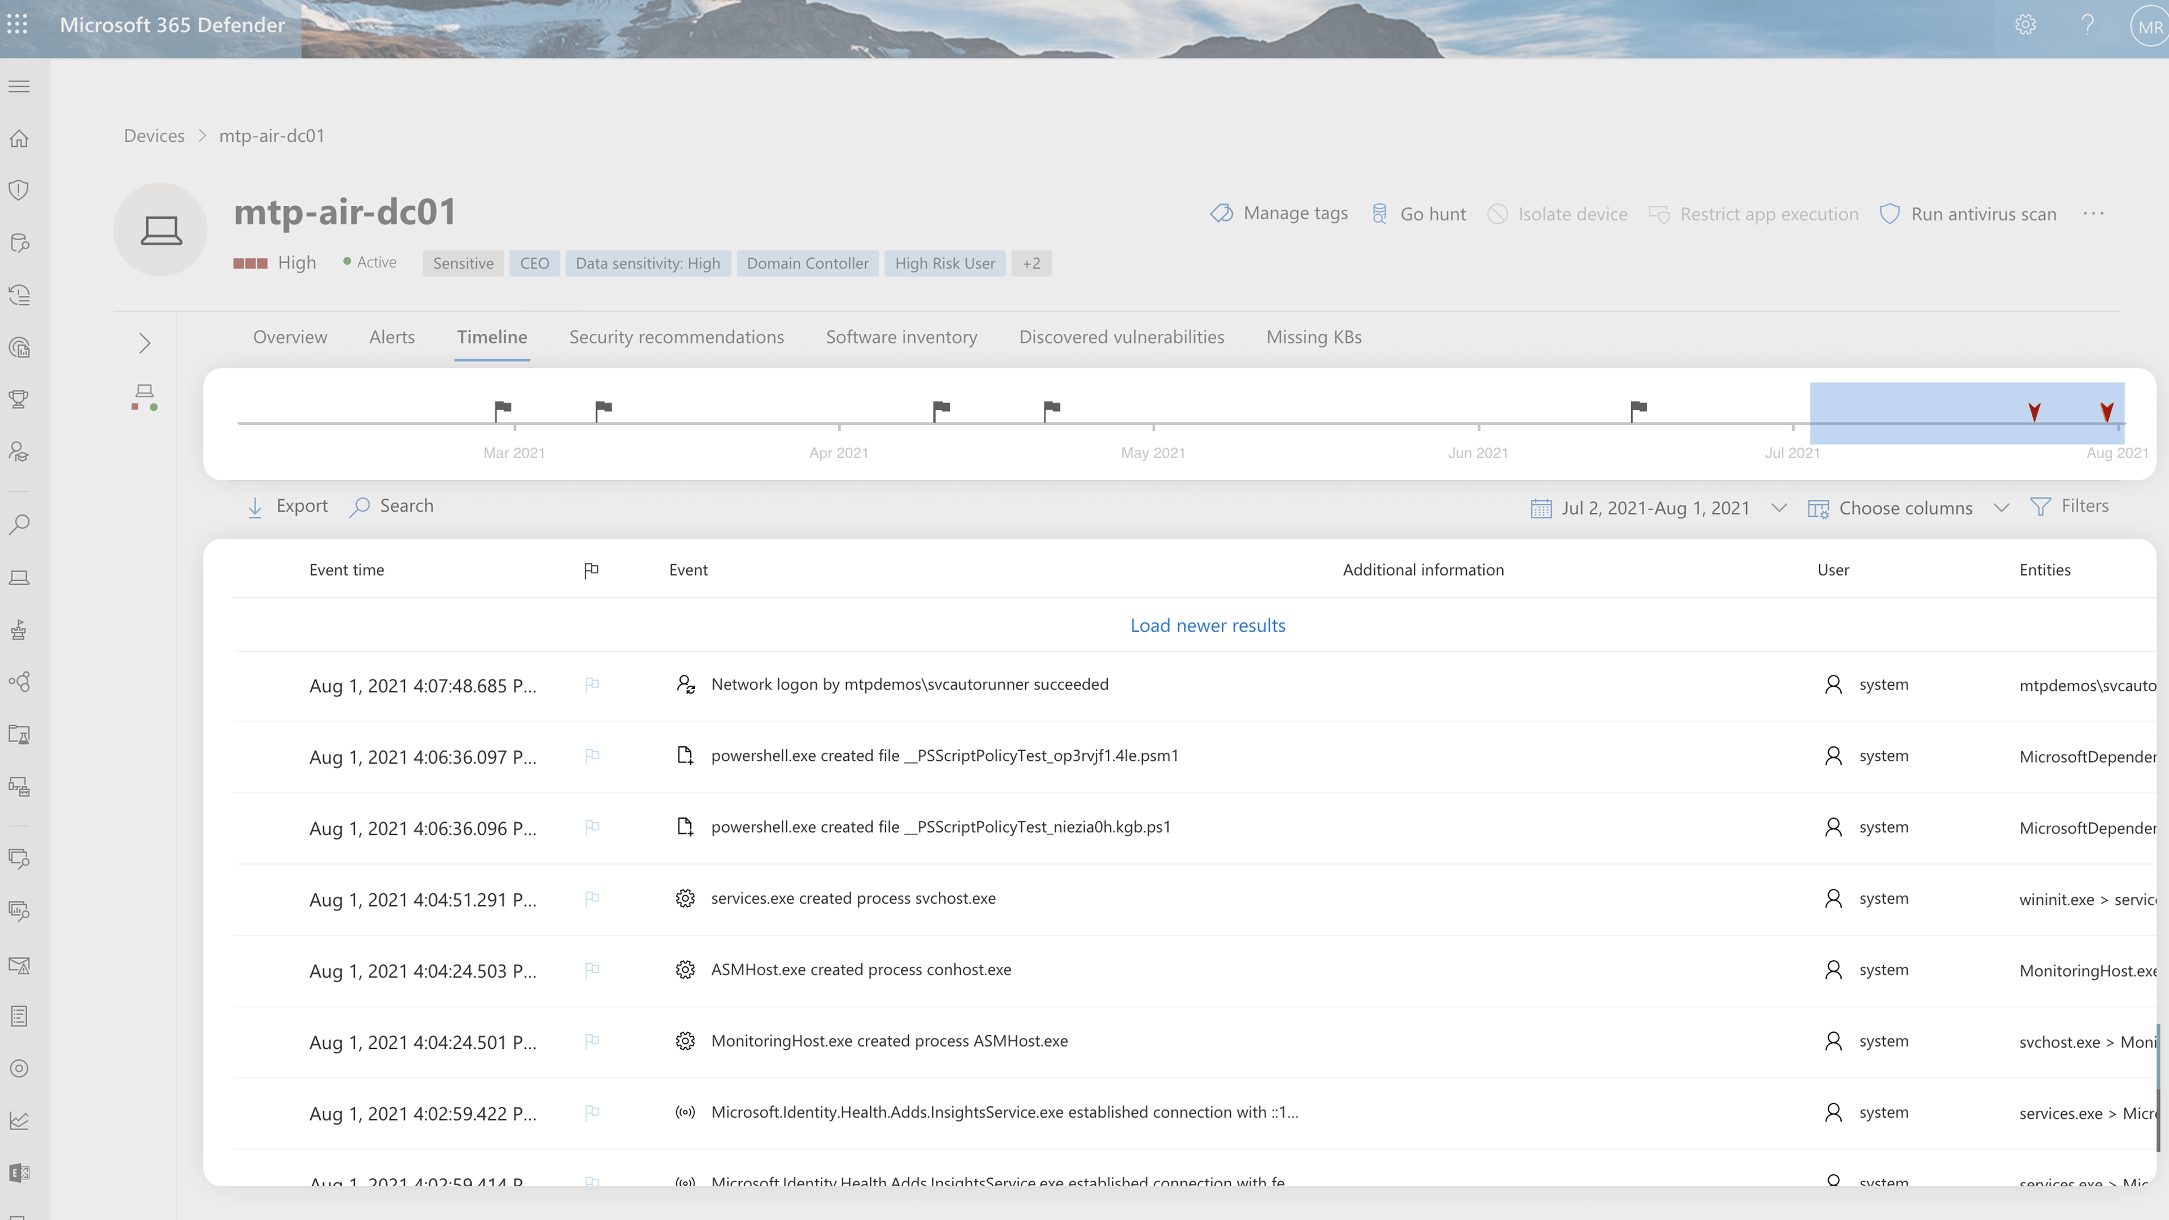Go to Devices in the breadcrumb
The width and height of the screenshot is (2169, 1220).
pos(154,136)
